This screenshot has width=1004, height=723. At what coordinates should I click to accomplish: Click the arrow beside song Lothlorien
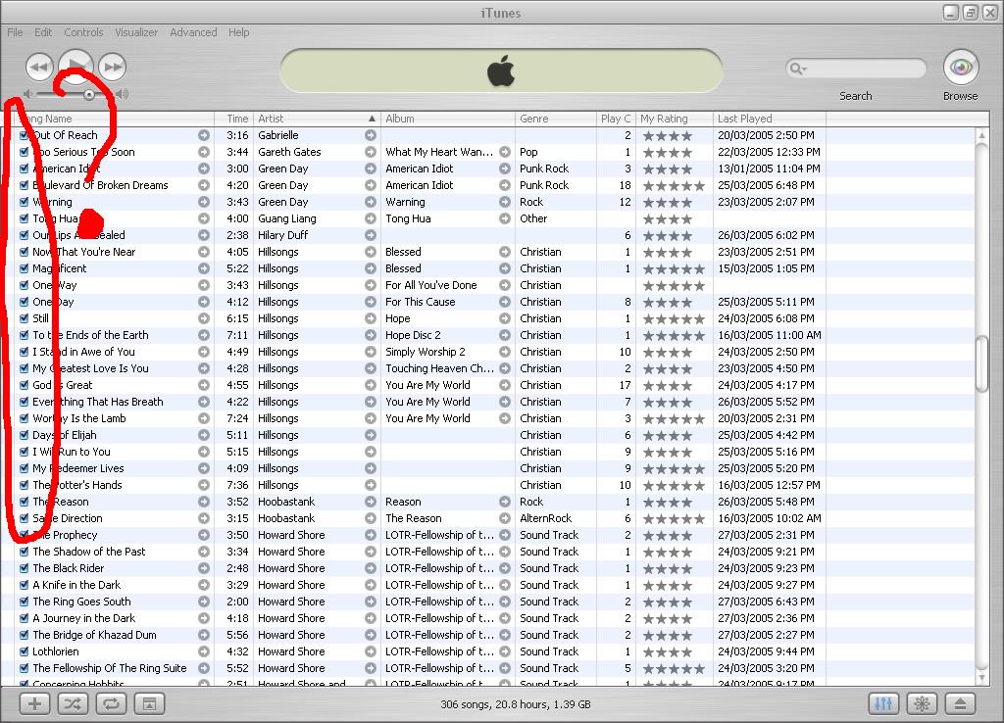tap(204, 651)
